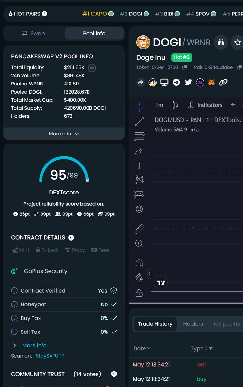Open the Contract Details info icon

click(x=71, y=238)
